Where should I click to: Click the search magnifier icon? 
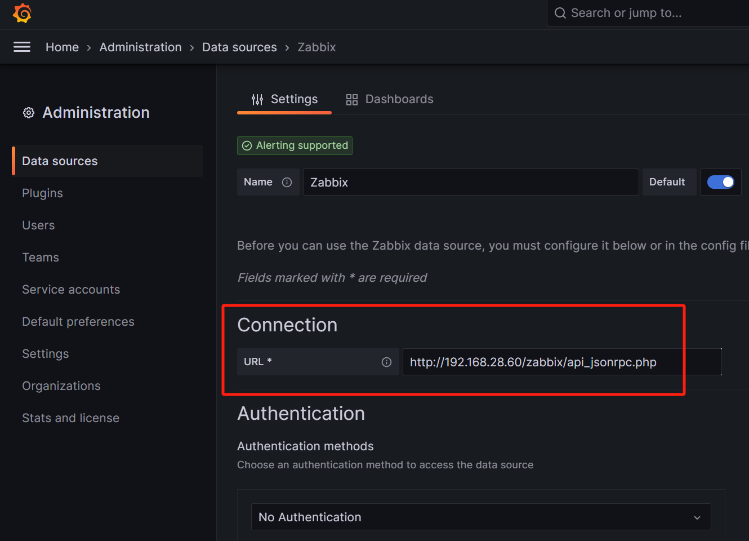click(x=560, y=13)
